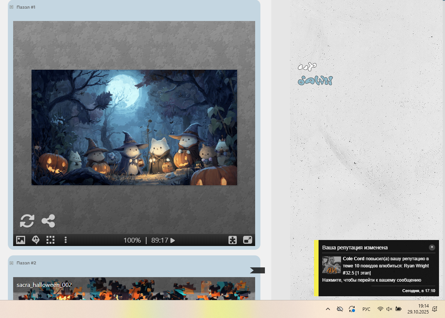Close the reputation notification popup
Image resolution: width=445 pixels, height=318 pixels.
[432, 247]
